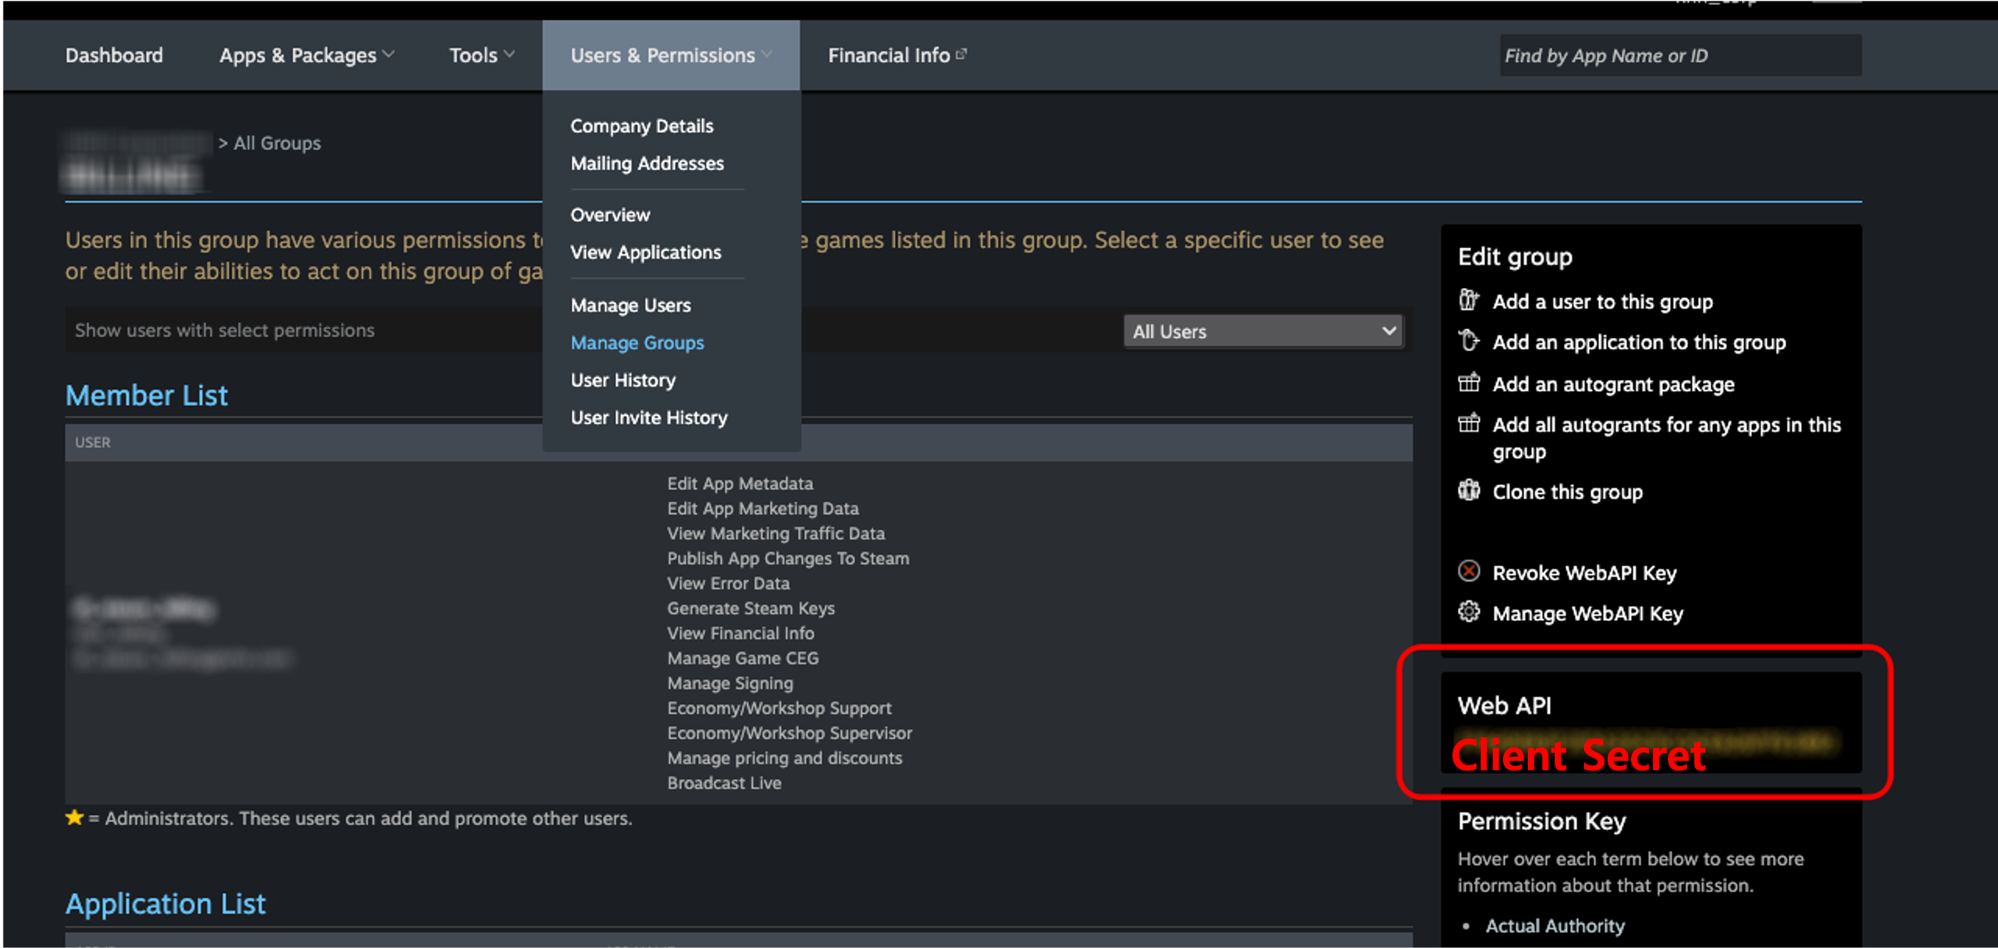Click Manage pricing and discounts permission

click(784, 757)
